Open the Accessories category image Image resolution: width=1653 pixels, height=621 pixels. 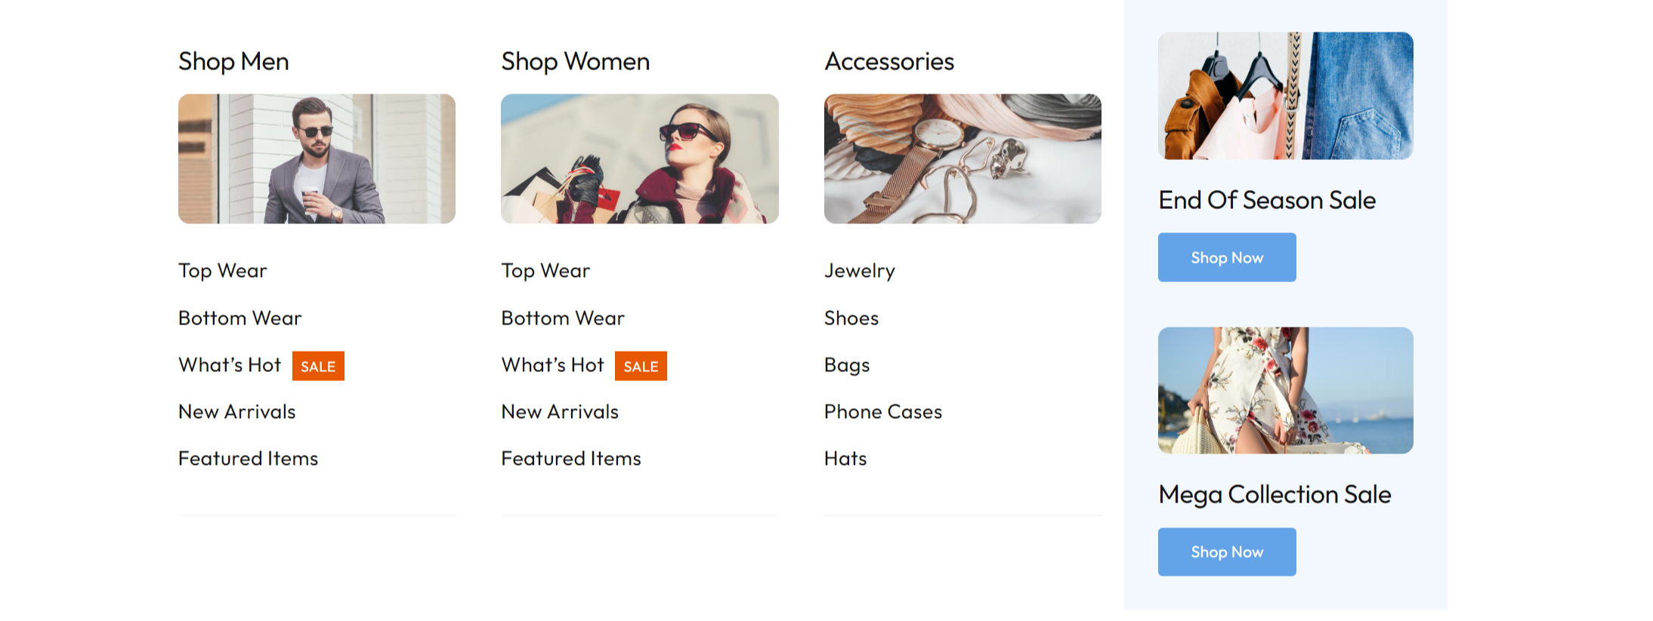tap(962, 158)
